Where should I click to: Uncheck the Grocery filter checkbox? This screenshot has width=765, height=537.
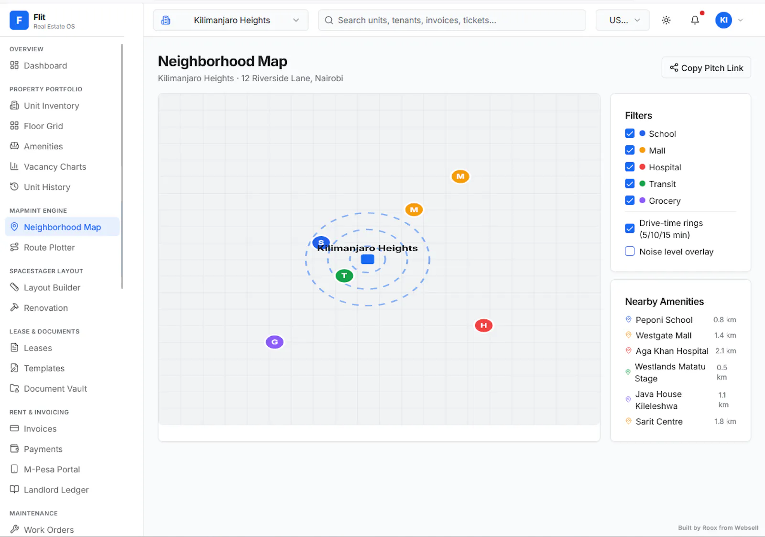click(x=630, y=200)
